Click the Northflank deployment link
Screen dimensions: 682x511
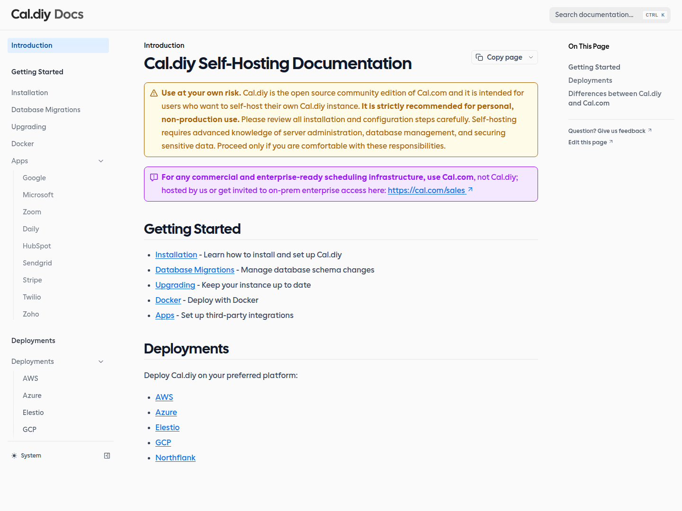pos(175,458)
